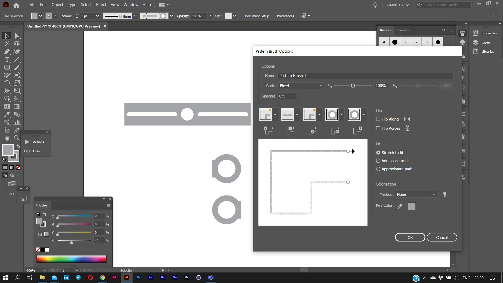Click the colorization tips lightbulb icon
The width and height of the screenshot is (503, 283).
coord(445,194)
